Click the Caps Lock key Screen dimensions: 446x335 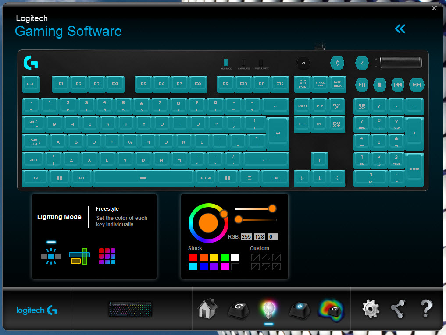click(35, 142)
